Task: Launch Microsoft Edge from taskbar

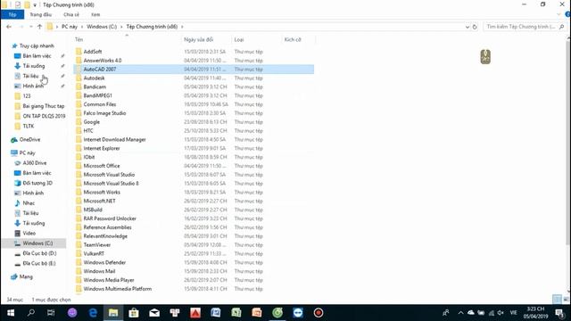Action: pyautogui.click(x=93, y=313)
